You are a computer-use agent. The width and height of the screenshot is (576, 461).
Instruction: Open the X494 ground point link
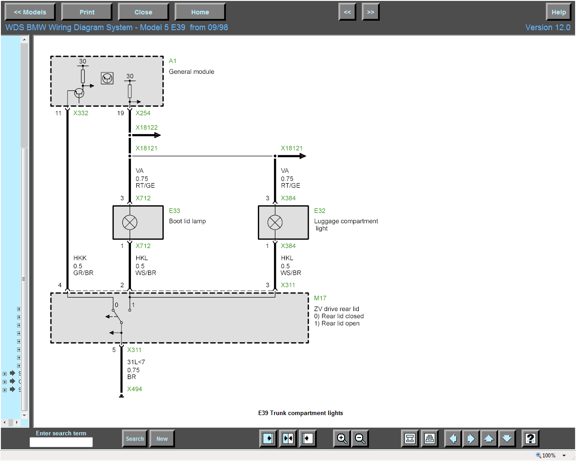click(135, 389)
